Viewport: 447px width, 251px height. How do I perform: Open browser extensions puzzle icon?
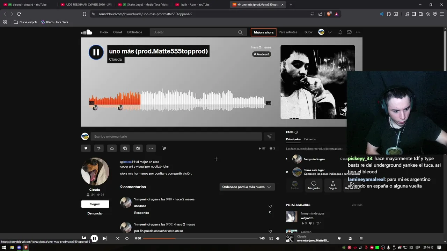coord(389,14)
